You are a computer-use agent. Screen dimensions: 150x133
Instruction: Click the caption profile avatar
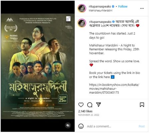pyautogui.click(x=82, y=23)
